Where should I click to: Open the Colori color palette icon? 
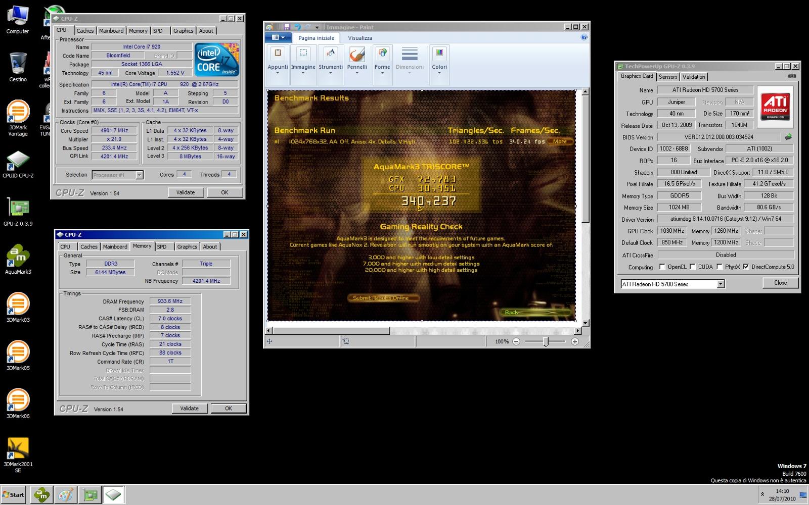[x=439, y=54]
